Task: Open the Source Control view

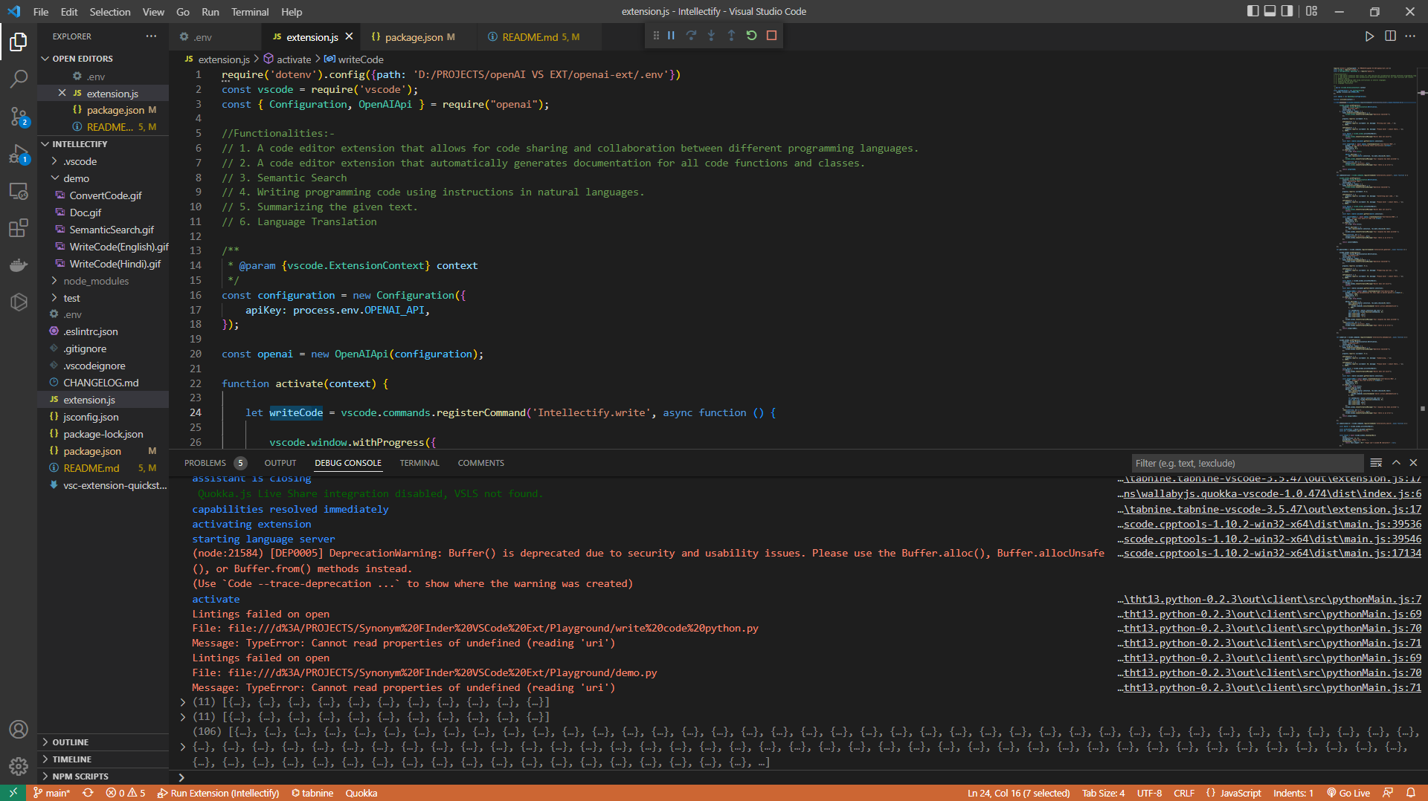Action: (x=19, y=116)
